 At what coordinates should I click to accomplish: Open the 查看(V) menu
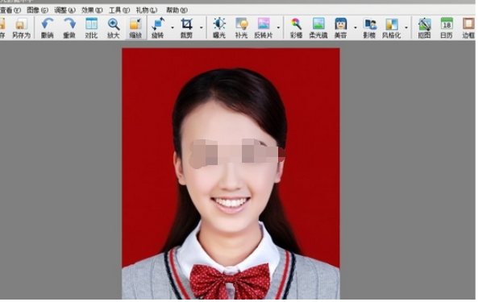[x=10, y=10]
